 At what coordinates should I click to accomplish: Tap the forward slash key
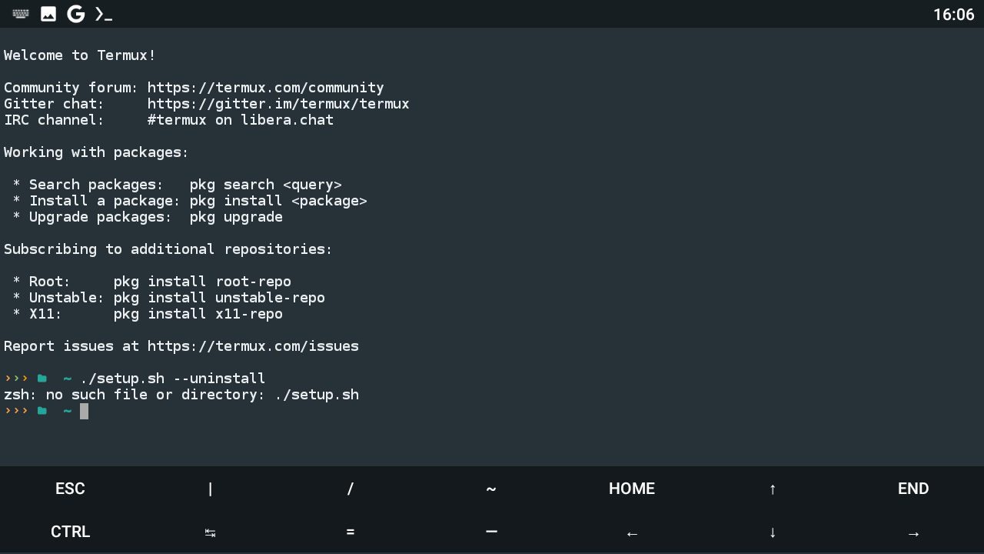pyautogui.click(x=351, y=489)
